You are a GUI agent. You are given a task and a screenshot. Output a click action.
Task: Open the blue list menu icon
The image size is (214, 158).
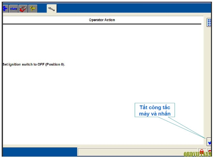coord(209,22)
